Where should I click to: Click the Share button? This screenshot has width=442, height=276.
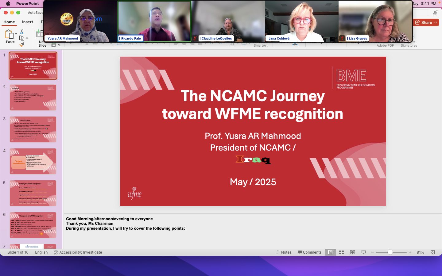click(x=426, y=22)
